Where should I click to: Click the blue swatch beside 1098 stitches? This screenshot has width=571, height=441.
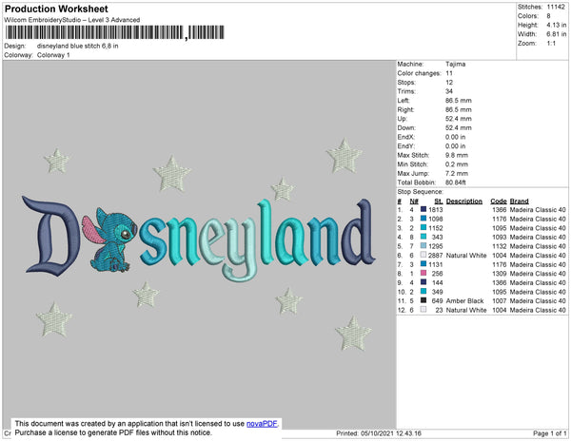[x=423, y=219]
